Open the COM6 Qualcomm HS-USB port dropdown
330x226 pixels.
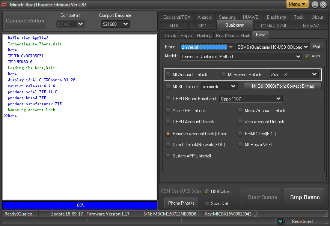click(x=273, y=47)
